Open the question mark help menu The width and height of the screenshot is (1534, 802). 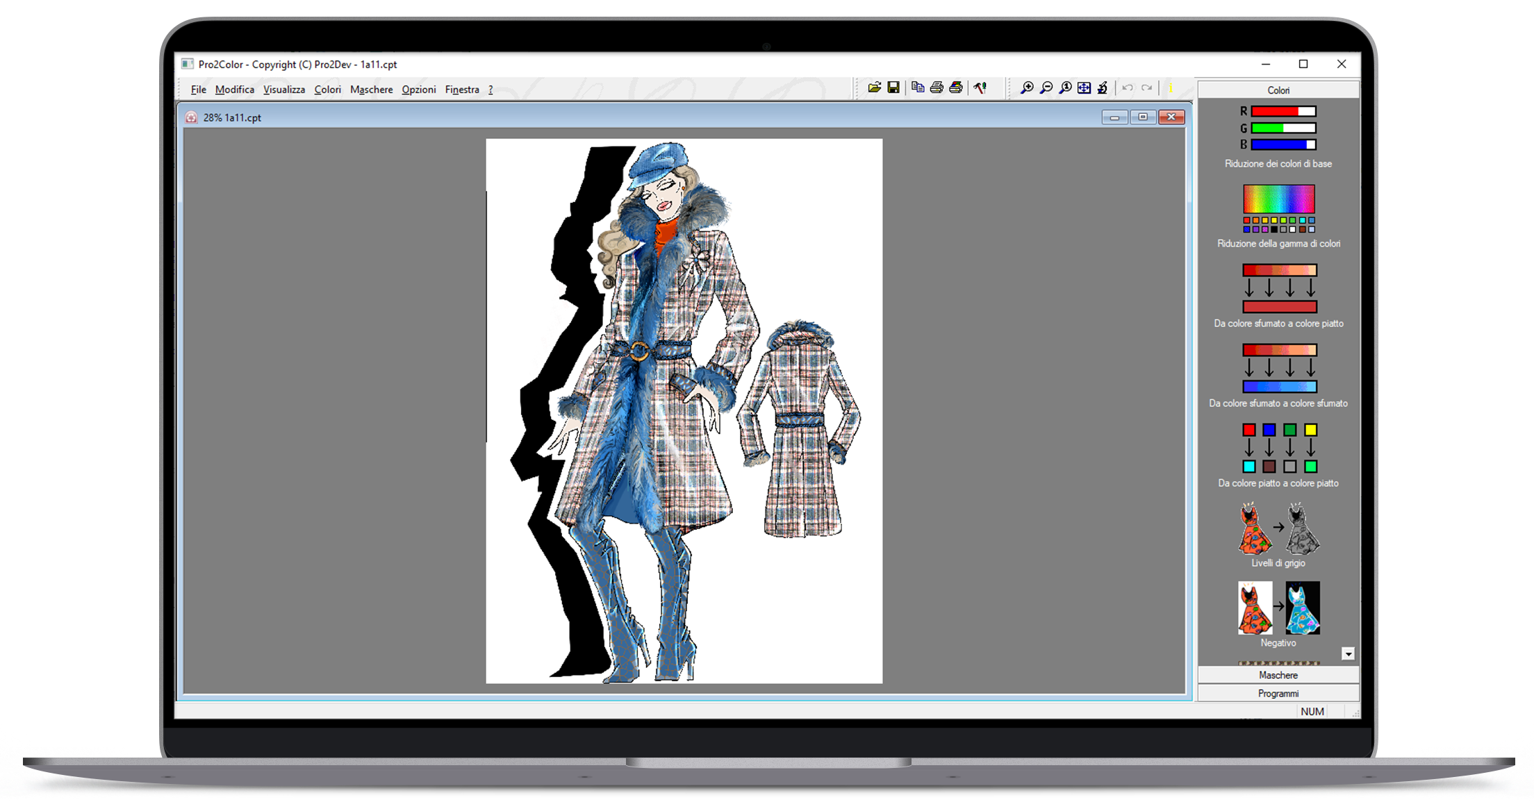[490, 90]
